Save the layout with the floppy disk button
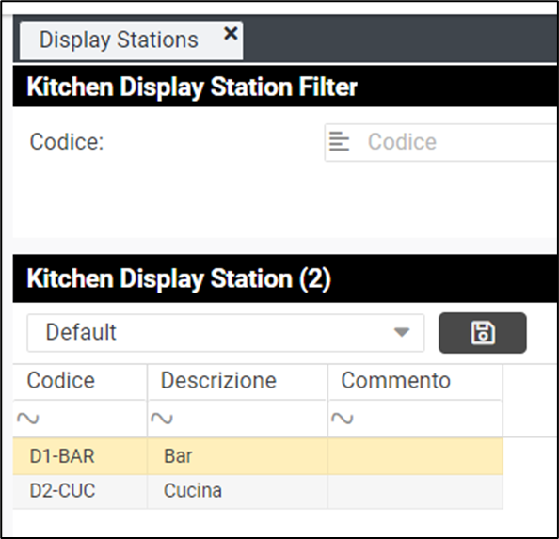 tap(483, 333)
